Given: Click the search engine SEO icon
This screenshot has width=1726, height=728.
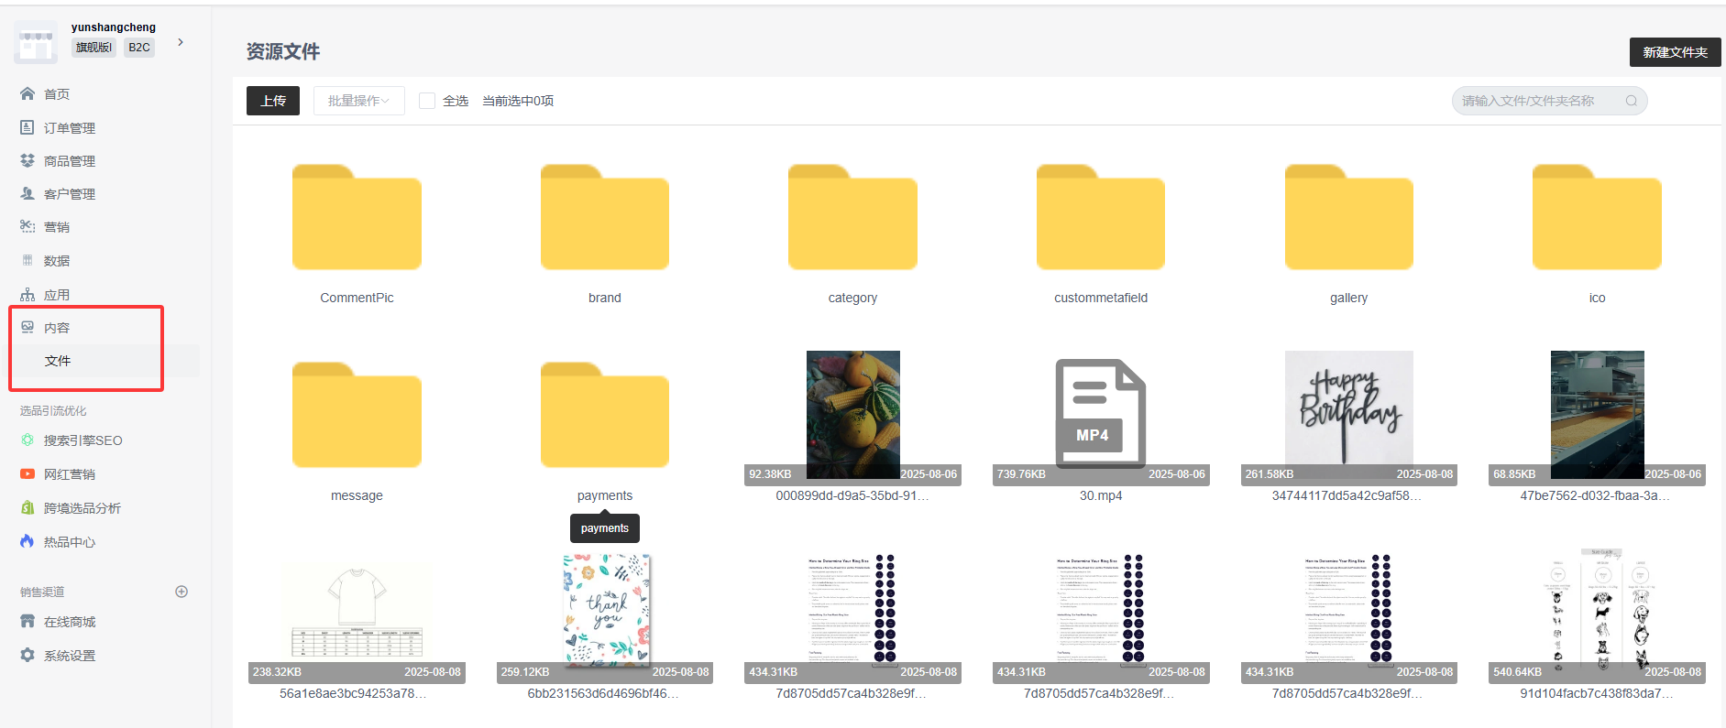Looking at the screenshot, I should pos(27,440).
